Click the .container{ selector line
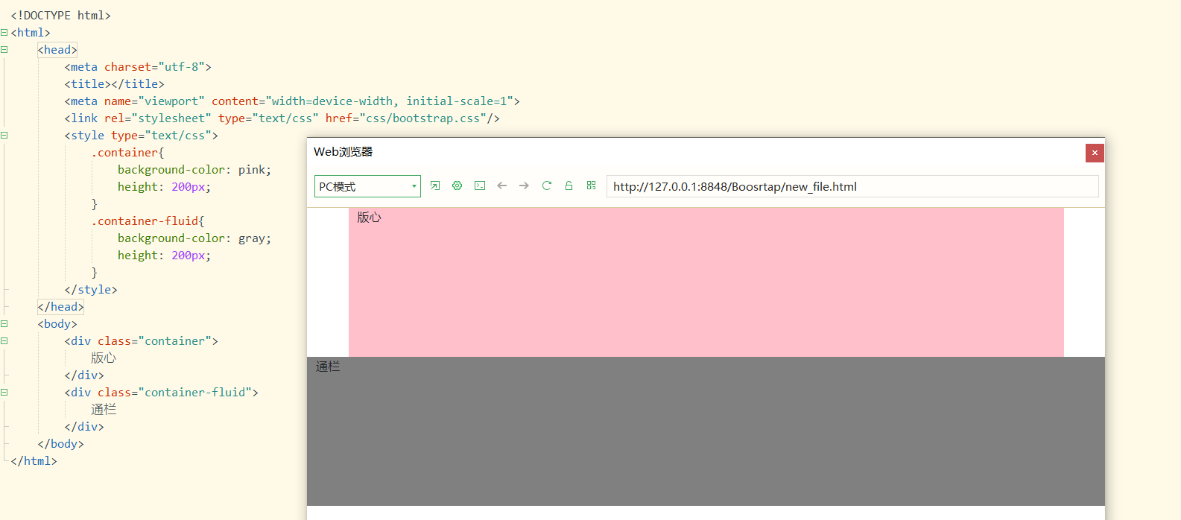The height and width of the screenshot is (520, 1181). tap(127, 153)
